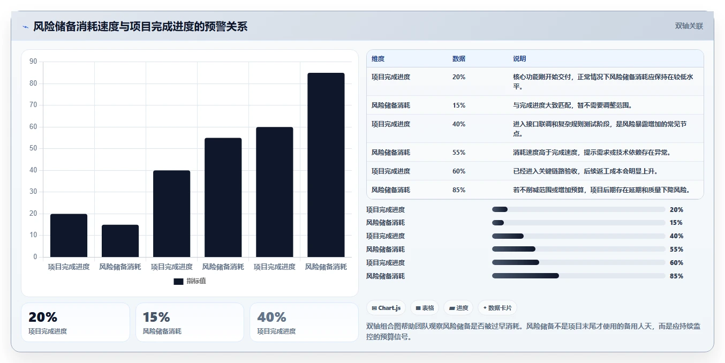Toggle the 指标值 legend entry below the chart

point(190,281)
